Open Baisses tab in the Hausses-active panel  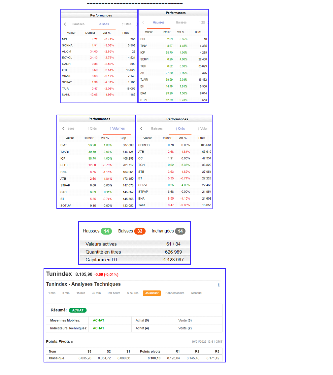[x=181, y=22]
